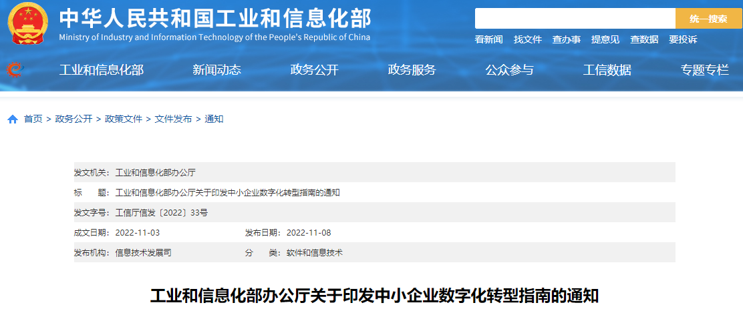Go to 提意见 quick link
This screenshot has width=743, height=323.
click(x=605, y=39)
